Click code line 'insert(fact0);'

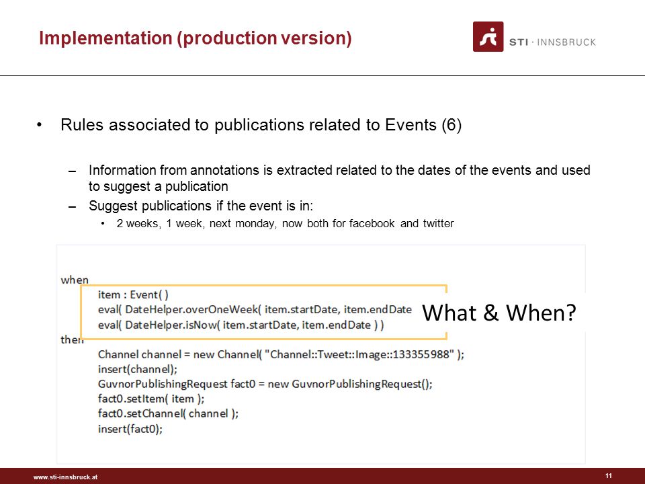point(130,429)
